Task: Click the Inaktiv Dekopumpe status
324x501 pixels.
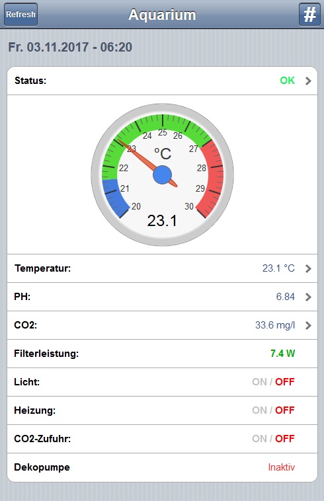Action: coord(281,467)
